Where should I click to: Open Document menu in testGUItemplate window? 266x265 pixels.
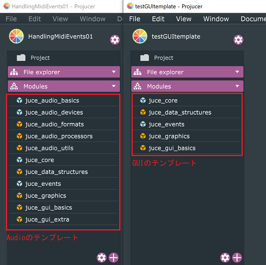(x=253, y=19)
